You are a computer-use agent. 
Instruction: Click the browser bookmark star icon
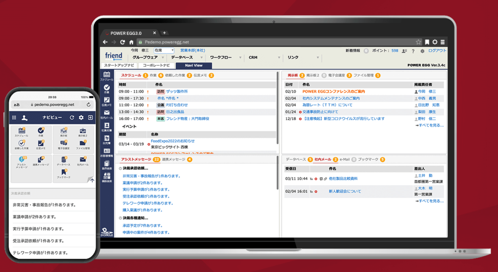[418, 42]
